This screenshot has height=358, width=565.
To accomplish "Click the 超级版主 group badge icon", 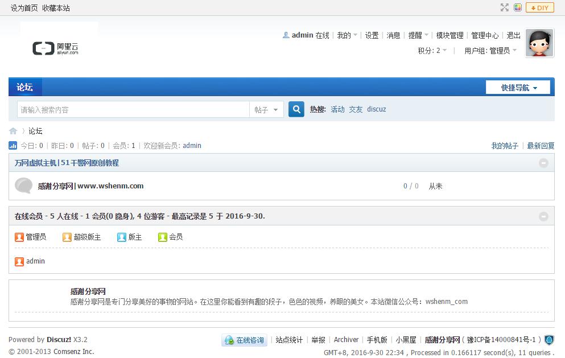I will (67, 237).
